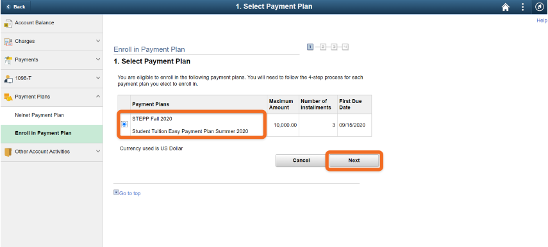Select Enroll in Payment Plan item

click(52, 134)
